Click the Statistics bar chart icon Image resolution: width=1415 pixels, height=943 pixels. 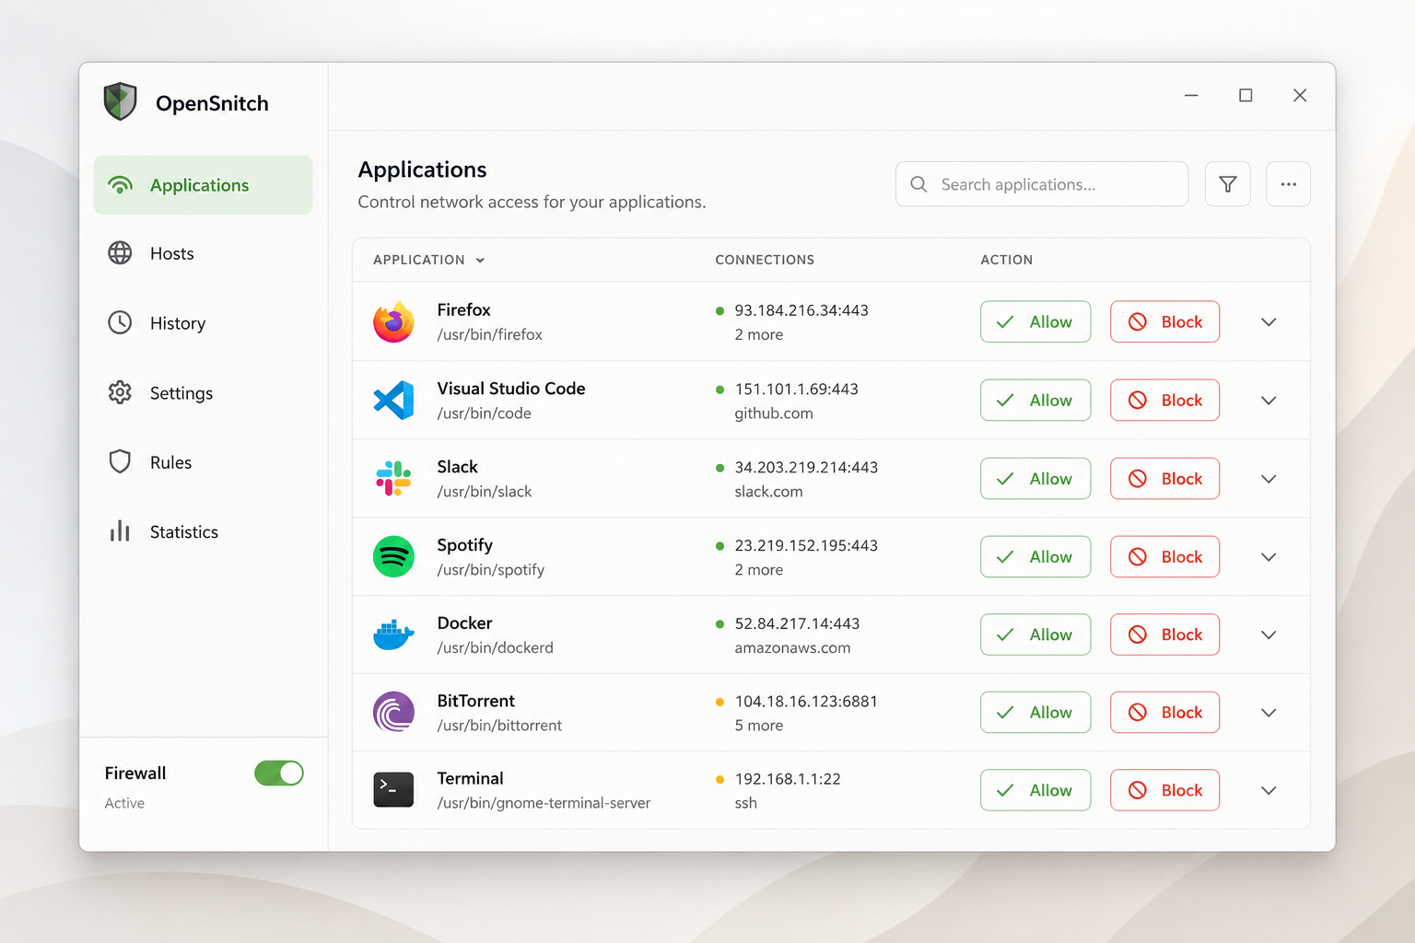120,530
